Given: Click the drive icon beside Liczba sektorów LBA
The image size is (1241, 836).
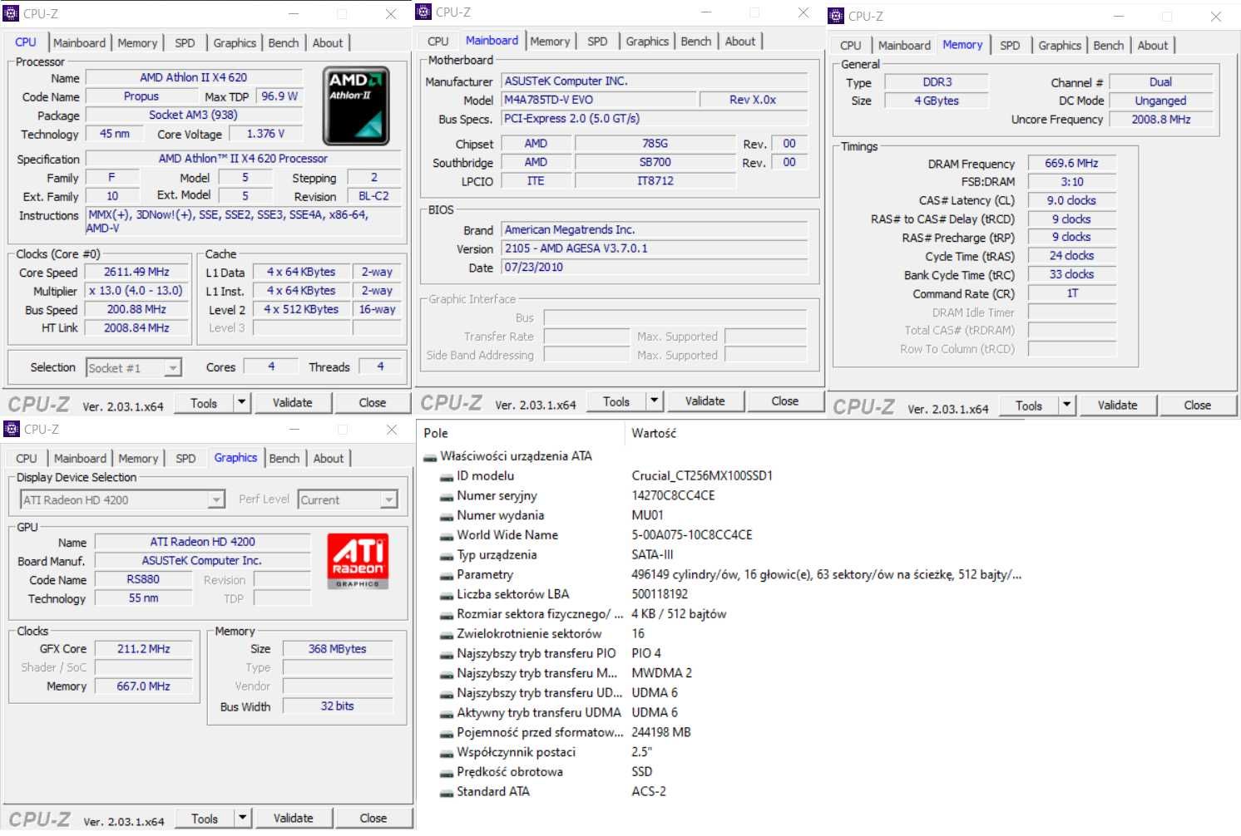Looking at the screenshot, I should 447,595.
